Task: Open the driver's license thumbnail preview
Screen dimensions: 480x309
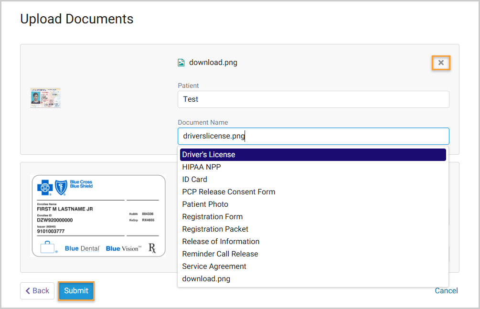Action: [x=45, y=97]
